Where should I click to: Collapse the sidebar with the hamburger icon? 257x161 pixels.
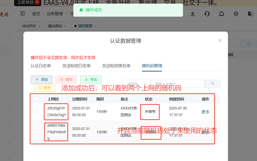[x=23, y=14]
